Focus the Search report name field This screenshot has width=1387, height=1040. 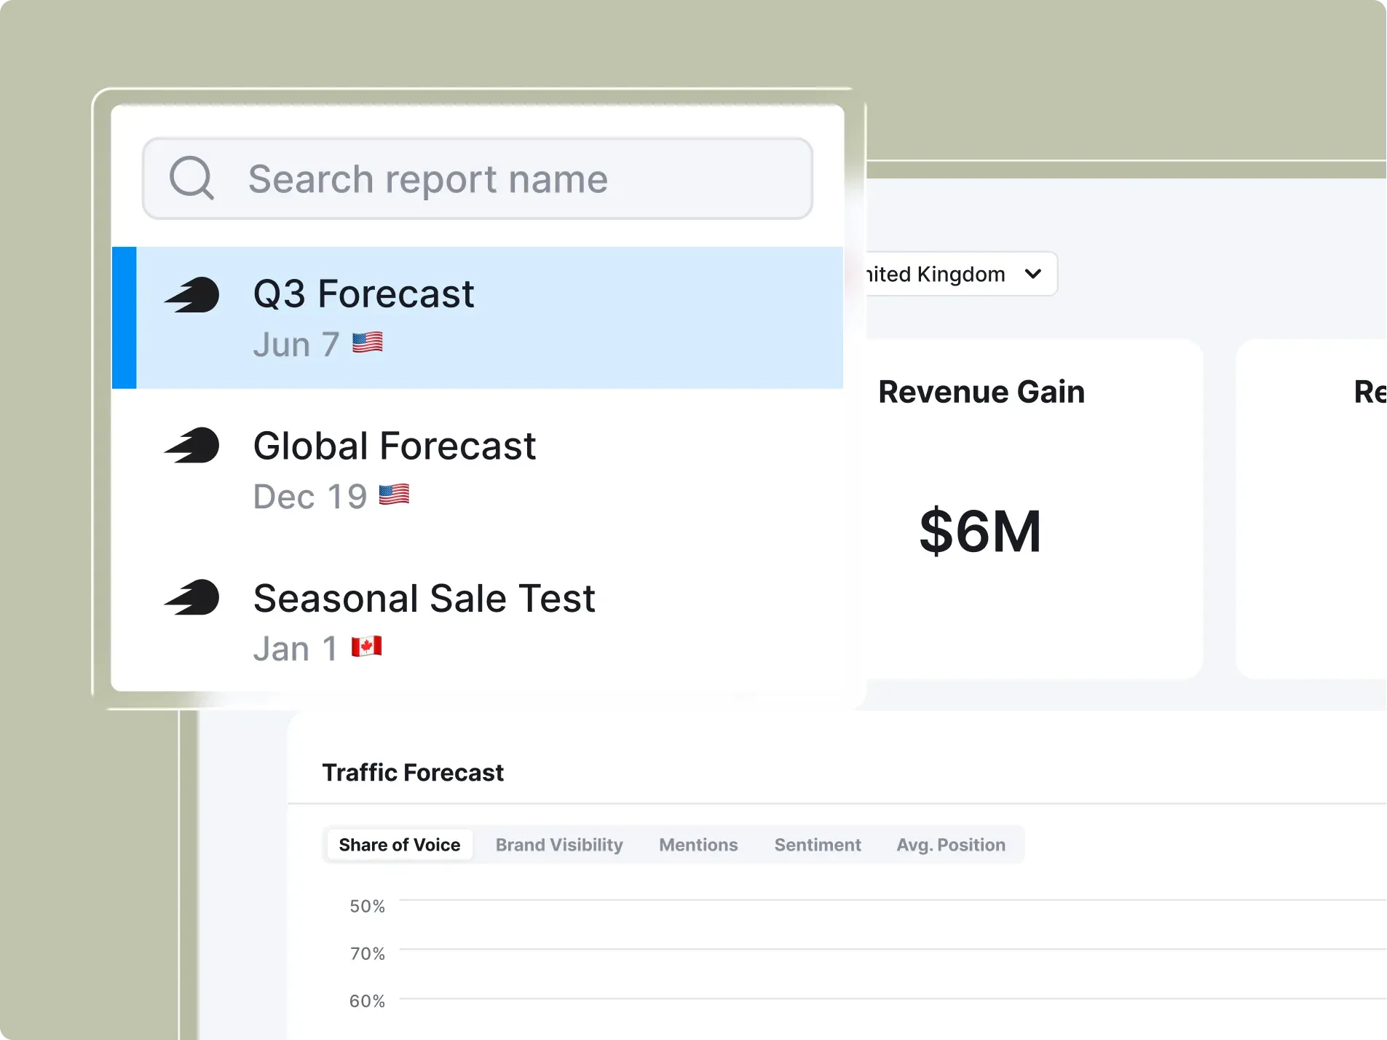pos(478,178)
